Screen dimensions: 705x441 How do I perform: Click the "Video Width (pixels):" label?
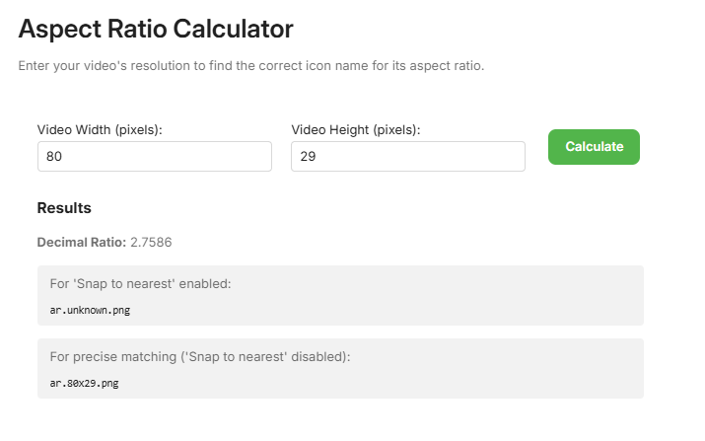100,129
